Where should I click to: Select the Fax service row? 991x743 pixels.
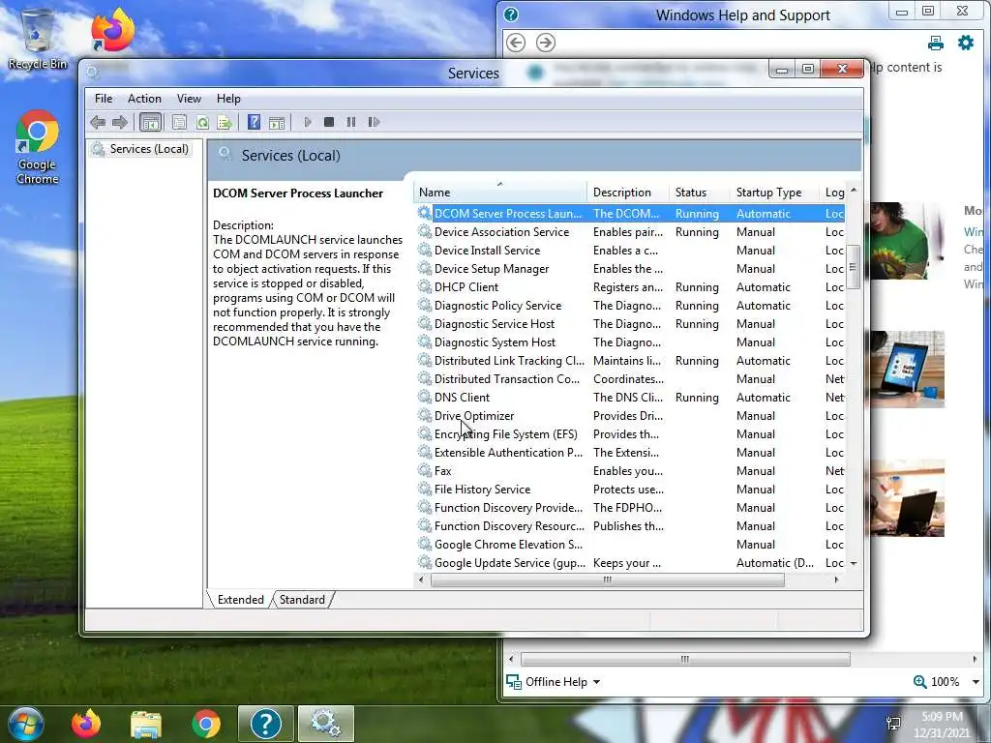630,471
